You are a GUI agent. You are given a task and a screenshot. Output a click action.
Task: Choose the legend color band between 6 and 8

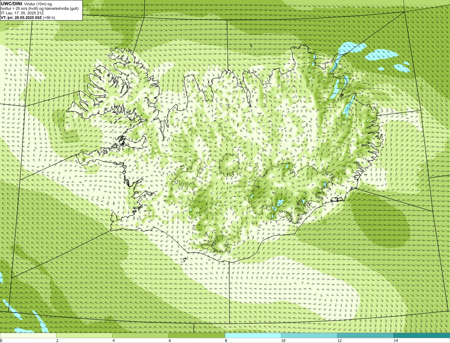[197, 335]
